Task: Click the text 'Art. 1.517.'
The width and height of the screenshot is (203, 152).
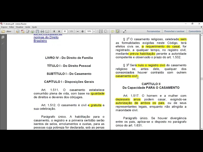Action: click(x=131, y=96)
